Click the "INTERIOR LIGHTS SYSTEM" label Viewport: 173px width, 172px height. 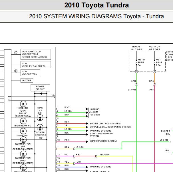95,112
